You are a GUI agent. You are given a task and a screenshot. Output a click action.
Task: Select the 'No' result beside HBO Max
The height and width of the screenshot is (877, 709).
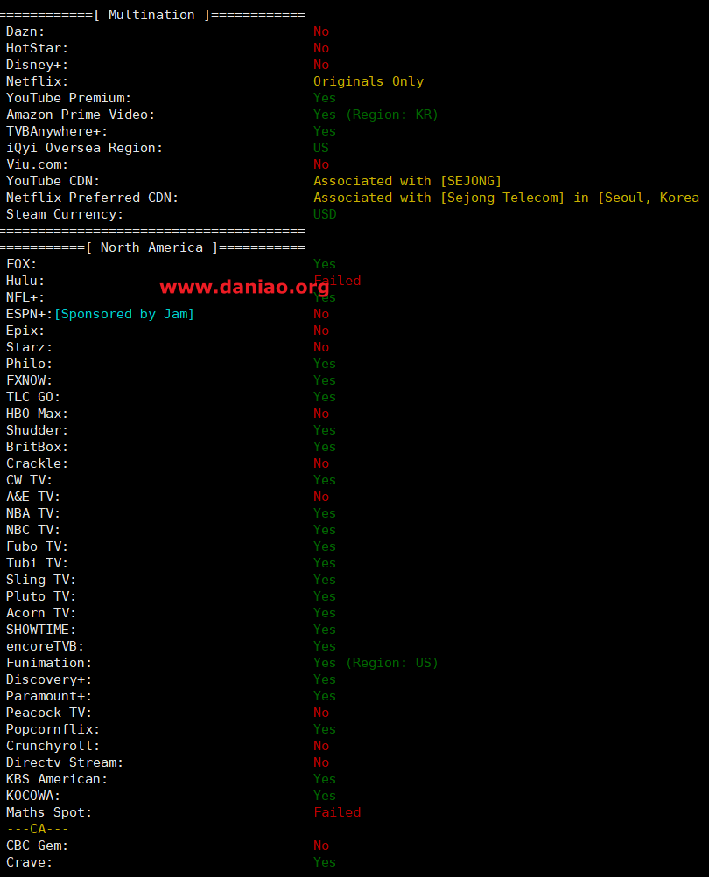pos(321,414)
